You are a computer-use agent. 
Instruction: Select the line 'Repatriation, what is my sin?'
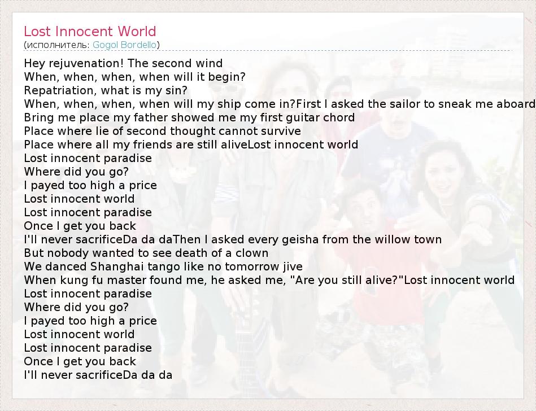tap(106, 90)
